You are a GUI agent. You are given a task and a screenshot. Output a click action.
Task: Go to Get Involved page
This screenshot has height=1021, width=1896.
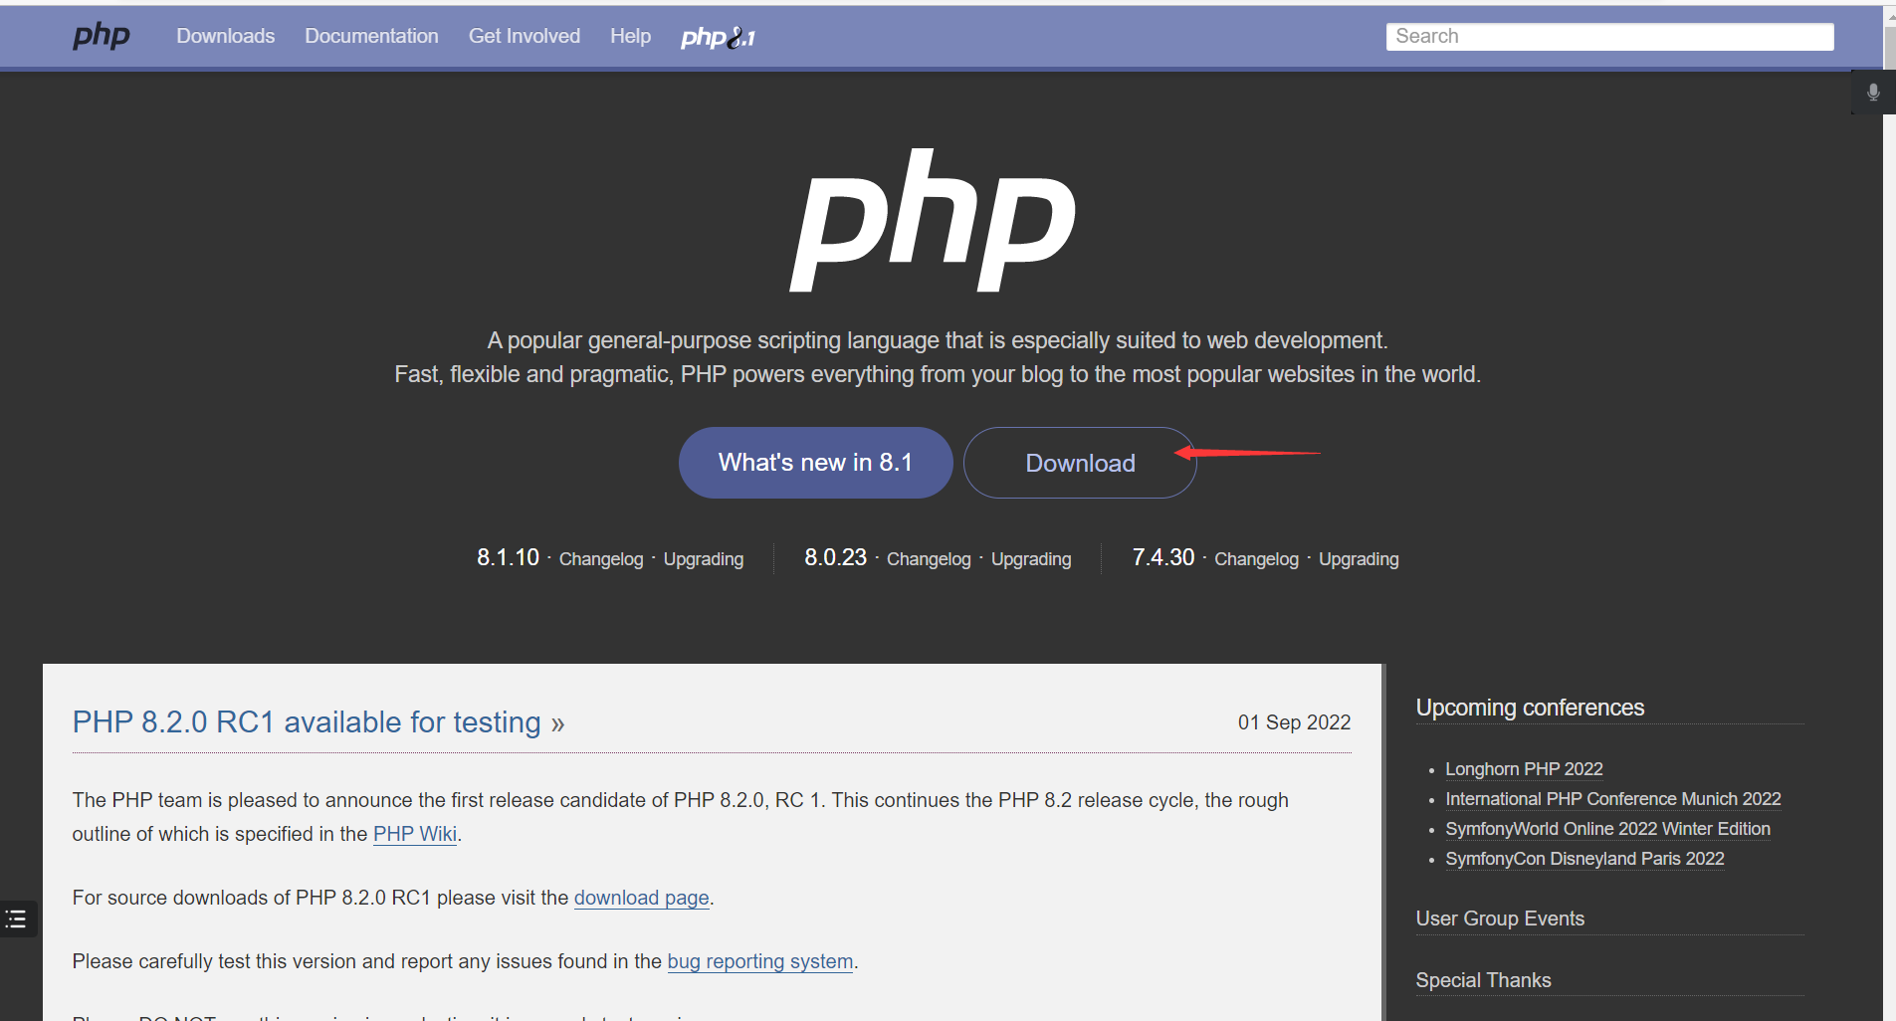(525, 37)
